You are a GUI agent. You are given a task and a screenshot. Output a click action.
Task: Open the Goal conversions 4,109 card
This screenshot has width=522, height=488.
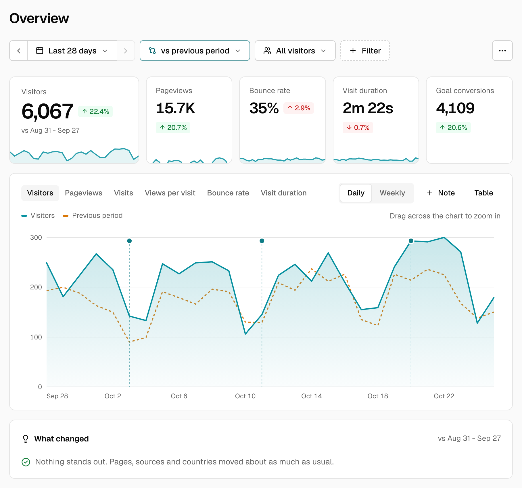tap(469, 120)
